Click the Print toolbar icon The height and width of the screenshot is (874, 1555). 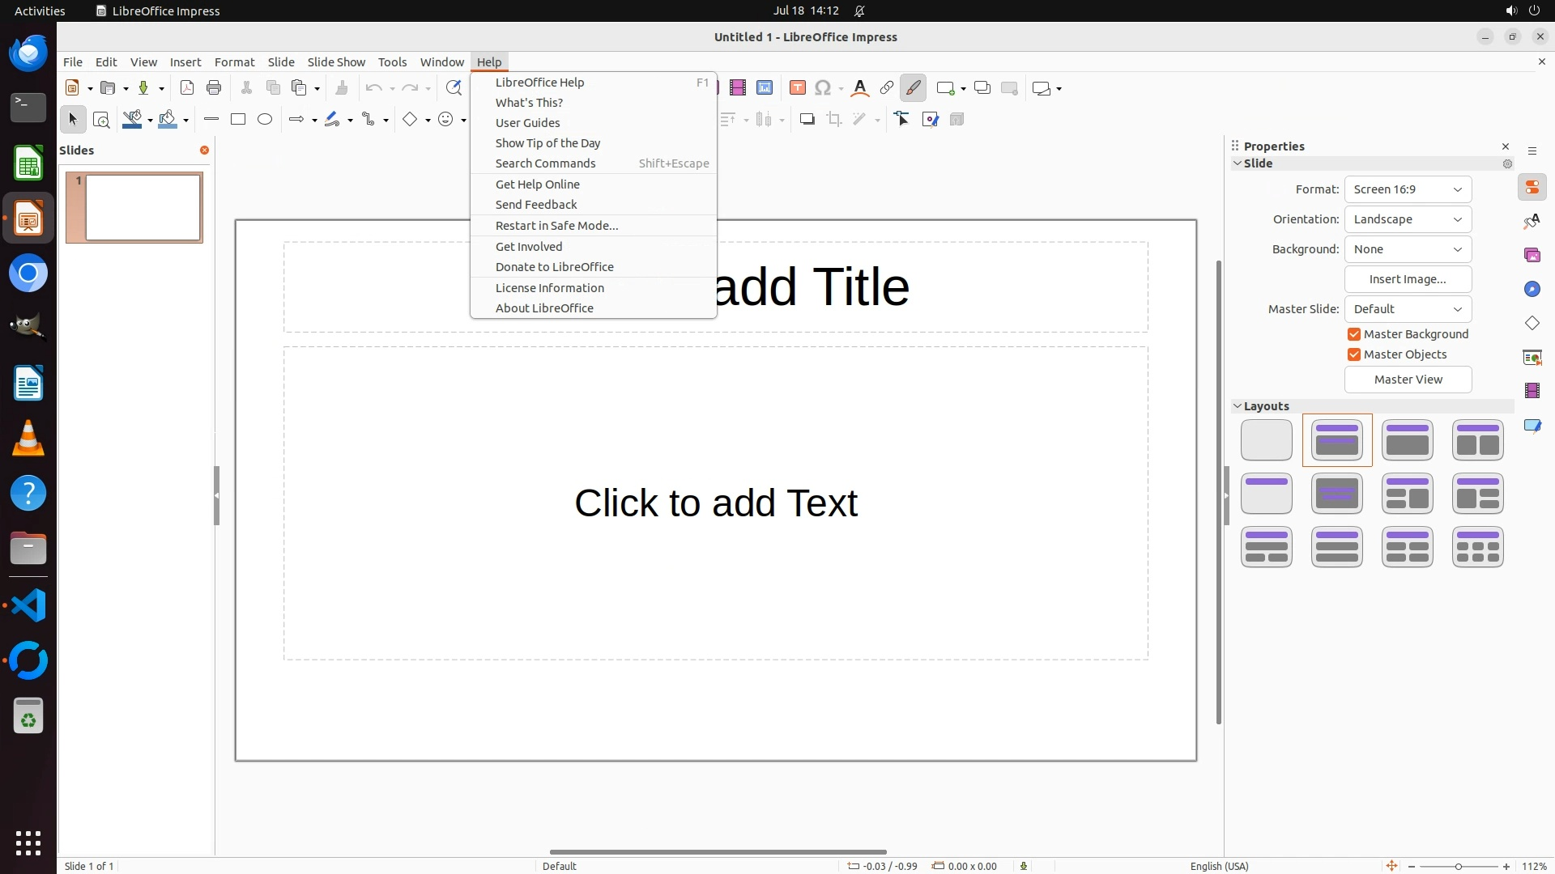click(x=214, y=88)
